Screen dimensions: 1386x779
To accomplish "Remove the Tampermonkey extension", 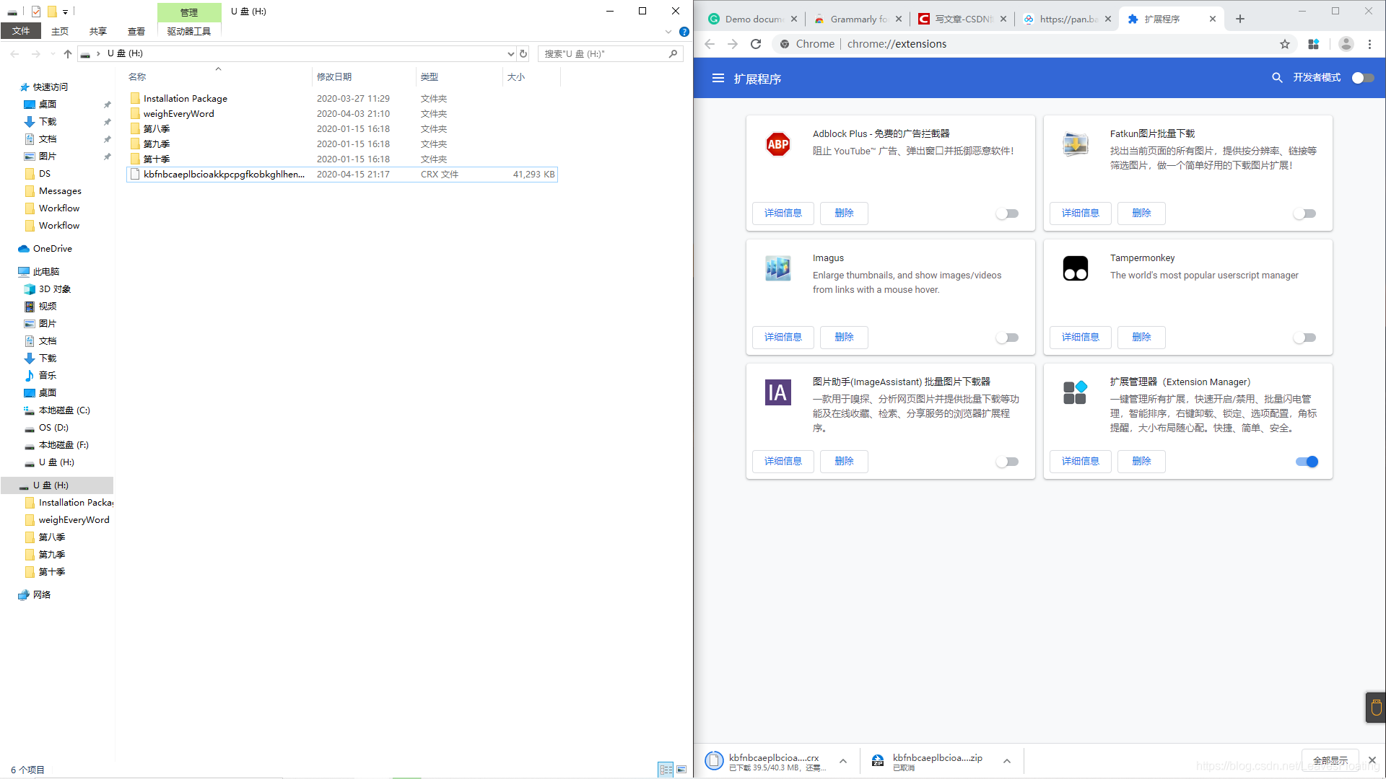I will click(x=1141, y=338).
